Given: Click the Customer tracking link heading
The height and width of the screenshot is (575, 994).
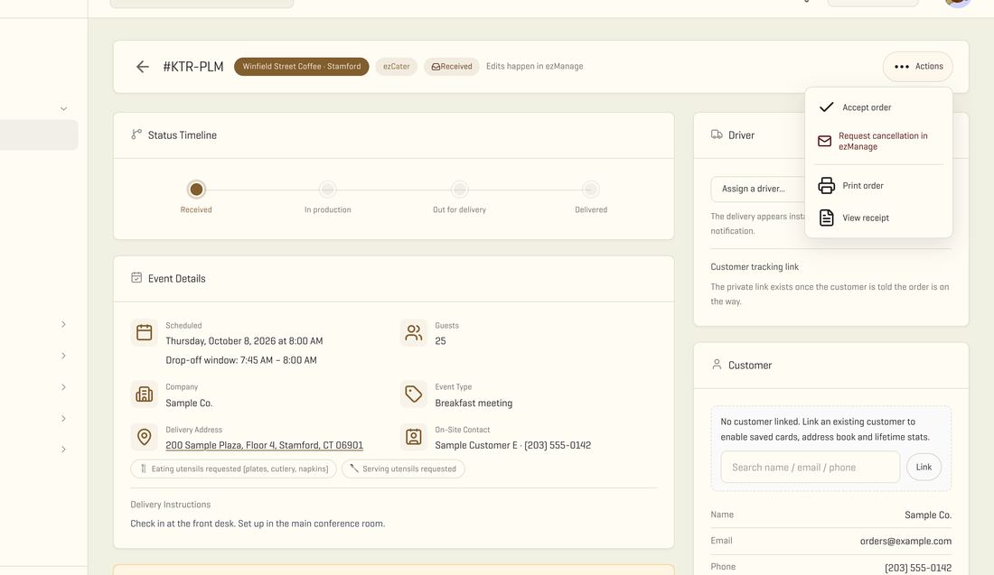Looking at the screenshot, I should click(755, 266).
